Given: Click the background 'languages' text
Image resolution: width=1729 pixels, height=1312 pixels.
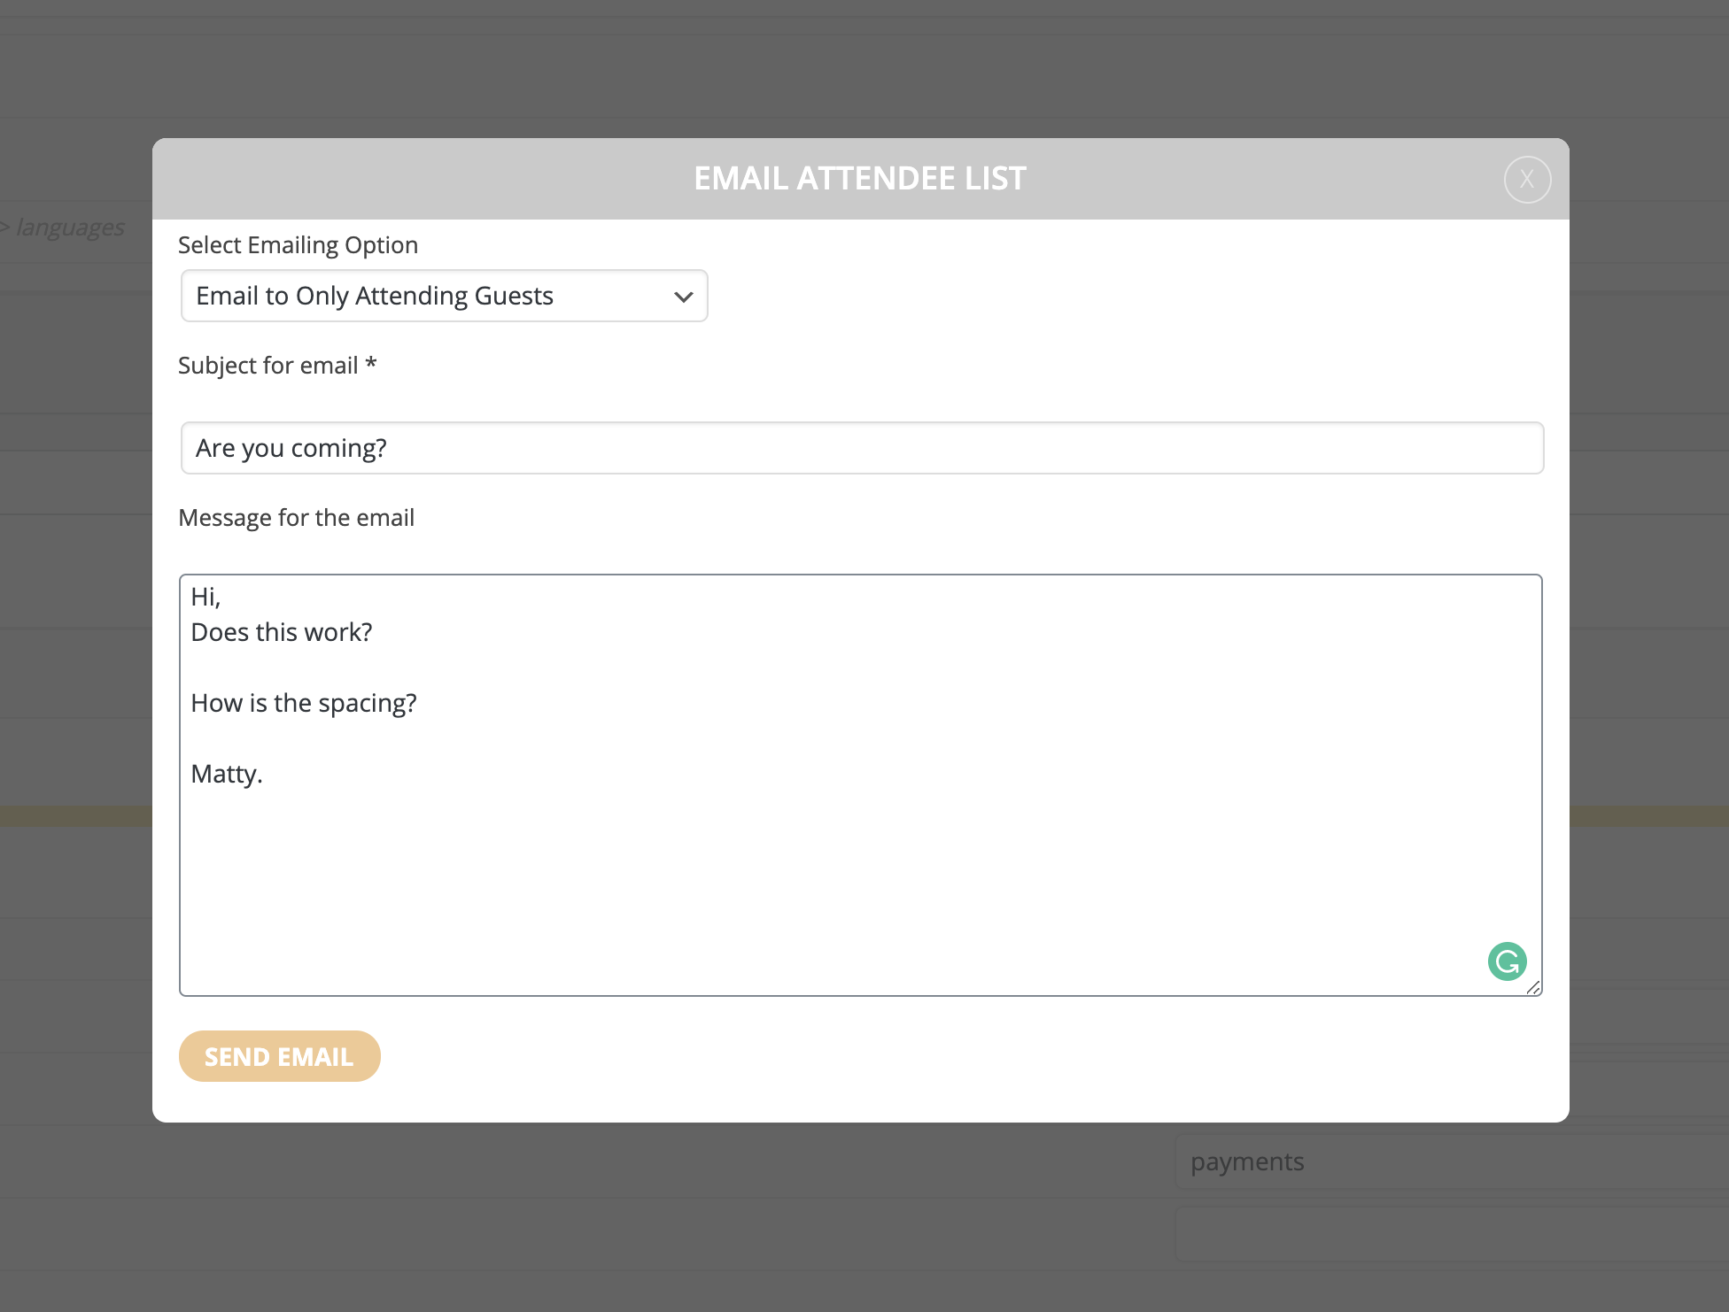Looking at the screenshot, I should click(x=71, y=228).
